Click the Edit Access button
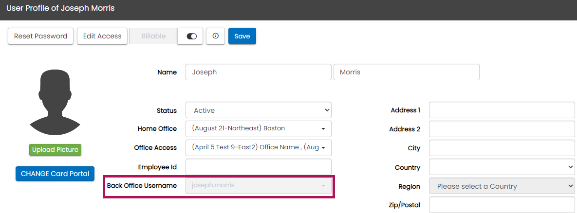Viewport: 577px width, 213px height. (x=102, y=36)
